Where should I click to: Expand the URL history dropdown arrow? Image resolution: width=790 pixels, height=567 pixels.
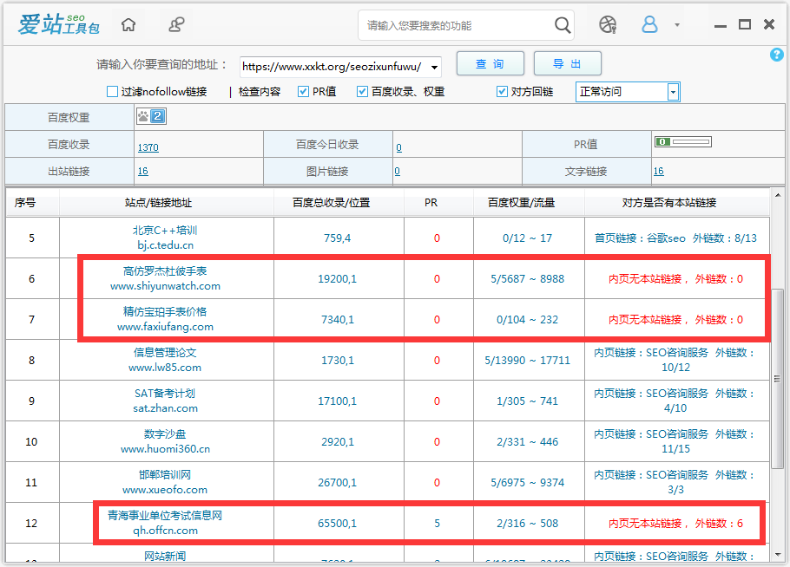click(x=434, y=67)
